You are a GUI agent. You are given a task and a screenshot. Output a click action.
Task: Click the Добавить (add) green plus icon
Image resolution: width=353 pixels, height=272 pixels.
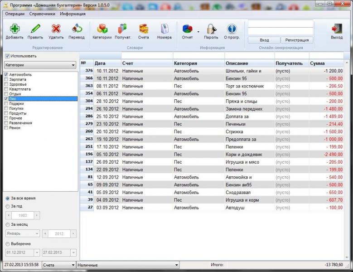[15, 29]
